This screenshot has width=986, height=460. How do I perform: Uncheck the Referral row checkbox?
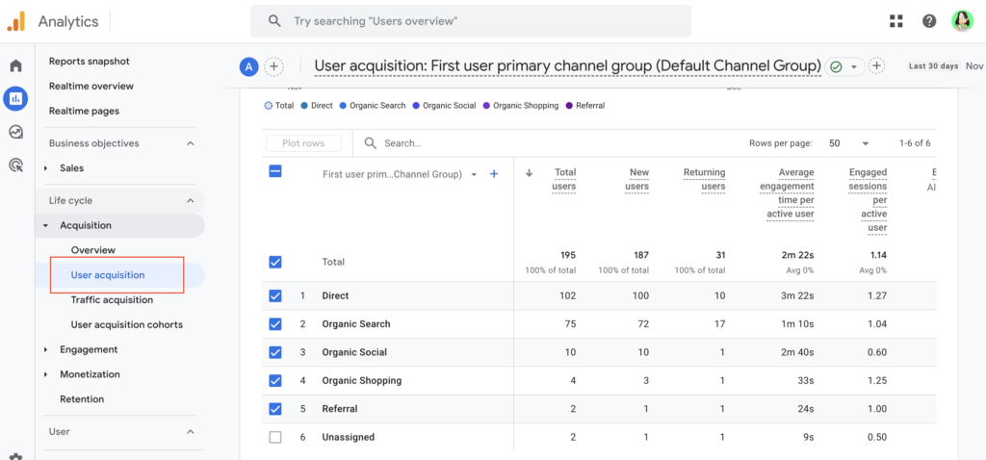click(x=274, y=409)
